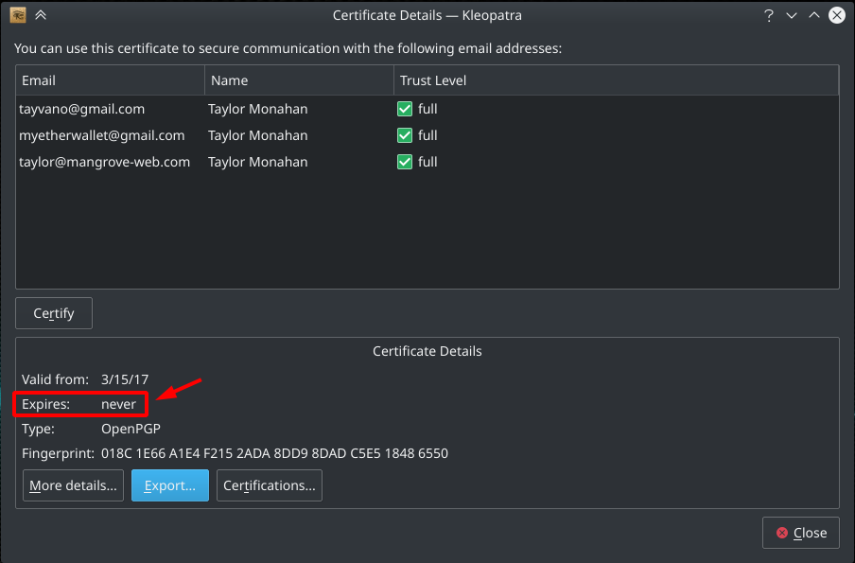Click Taylor Monahan name in taylor@mangrove-web.com row
The image size is (855, 563).
(x=258, y=162)
